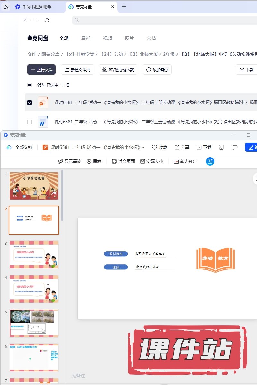Click the 新建文件夹 button

[77, 70]
